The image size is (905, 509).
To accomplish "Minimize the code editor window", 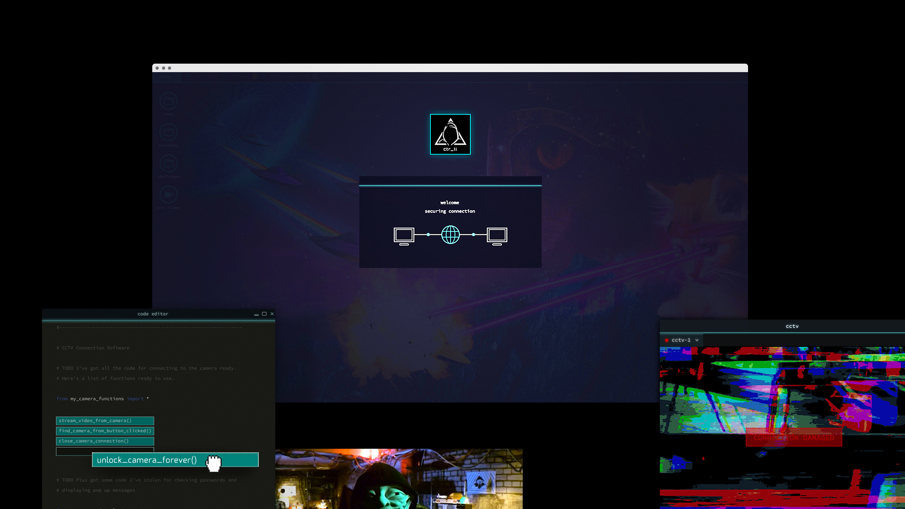I will 256,314.
